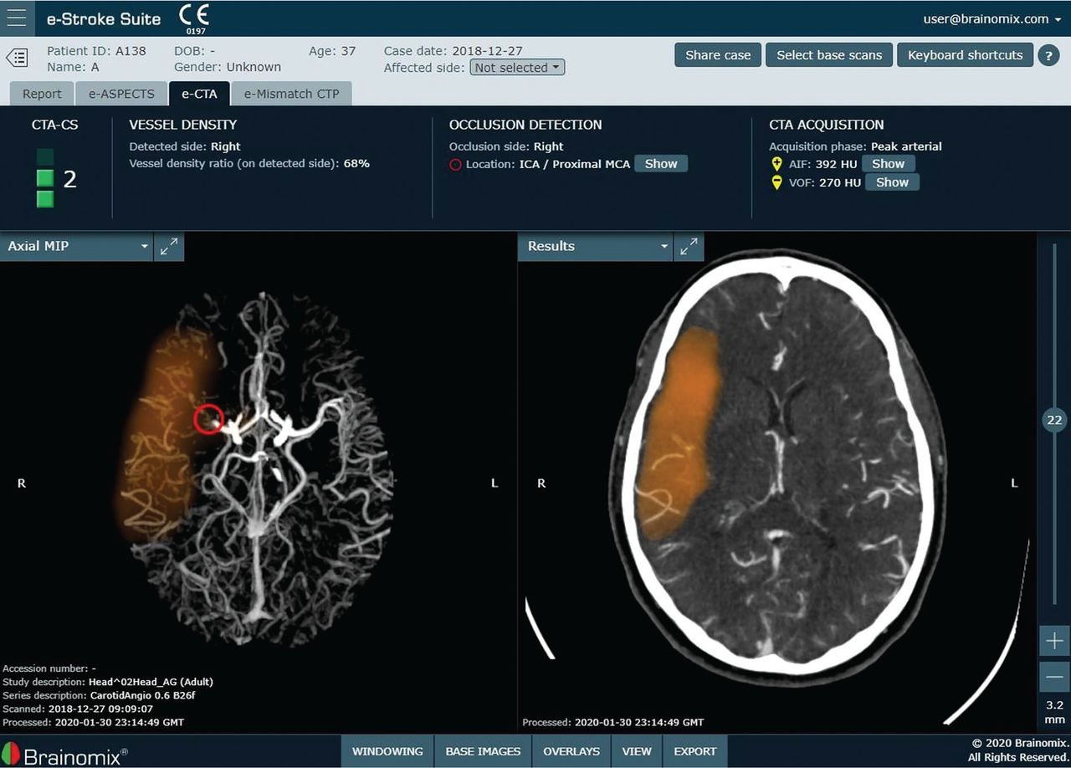Click the Age: 37 text
Screen dimensions: 1071x768
332,51
